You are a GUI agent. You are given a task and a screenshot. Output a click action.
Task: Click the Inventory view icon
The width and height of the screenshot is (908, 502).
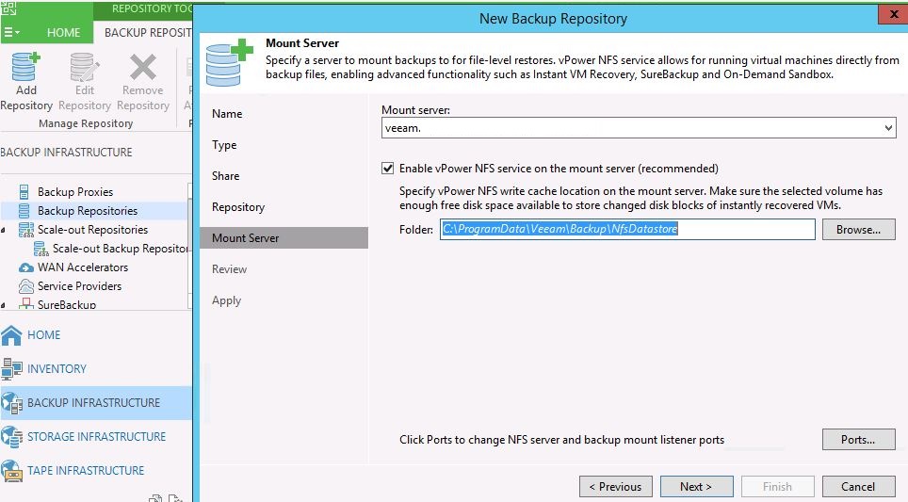(11, 369)
